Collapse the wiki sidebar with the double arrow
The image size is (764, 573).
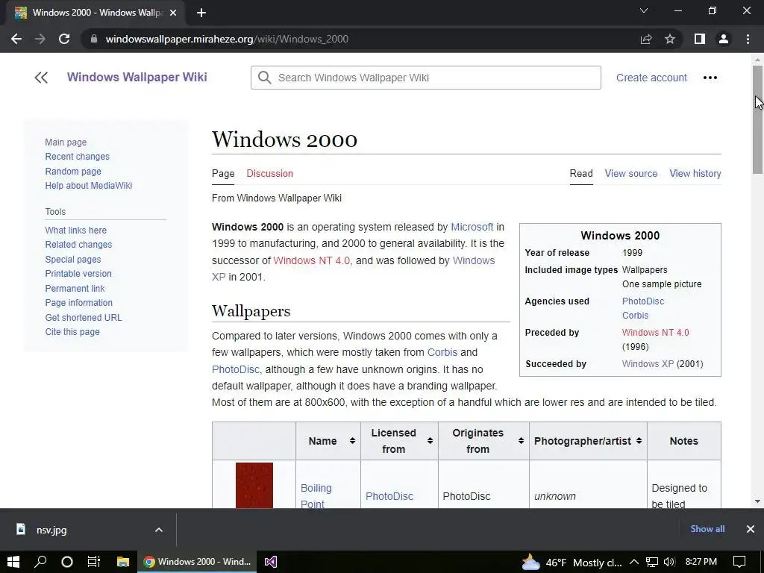tap(42, 78)
